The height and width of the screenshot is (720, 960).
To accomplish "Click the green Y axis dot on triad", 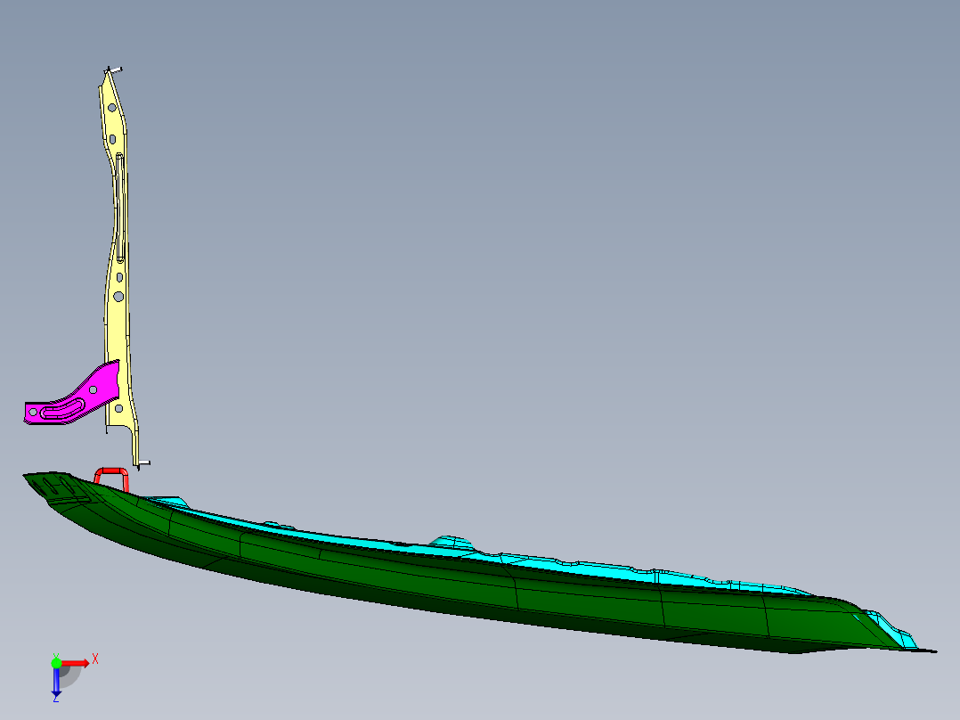I will point(56,663).
